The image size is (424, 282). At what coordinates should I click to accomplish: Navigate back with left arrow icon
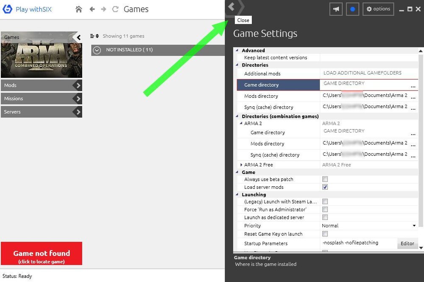[x=92, y=9]
